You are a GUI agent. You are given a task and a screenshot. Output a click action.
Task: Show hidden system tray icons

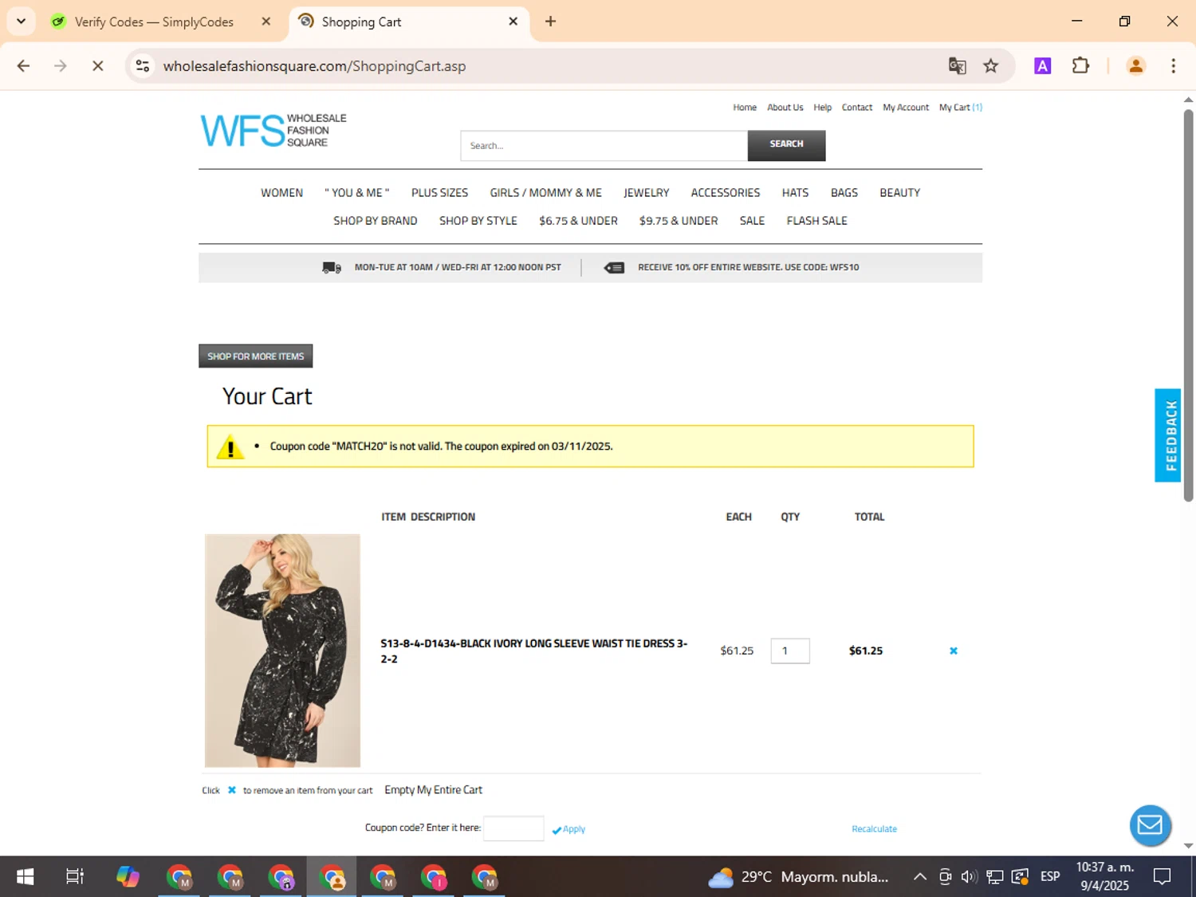tap(919, 877)
